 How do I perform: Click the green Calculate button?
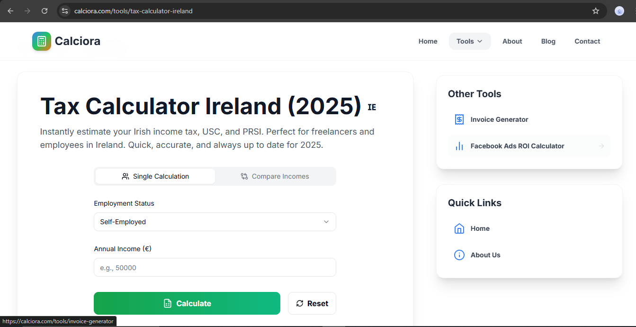tap(187, 303)
